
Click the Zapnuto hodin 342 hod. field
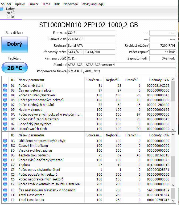(163, 58)
